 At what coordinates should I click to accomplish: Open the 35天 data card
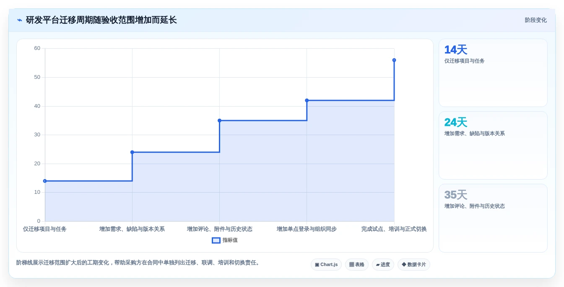493,218
